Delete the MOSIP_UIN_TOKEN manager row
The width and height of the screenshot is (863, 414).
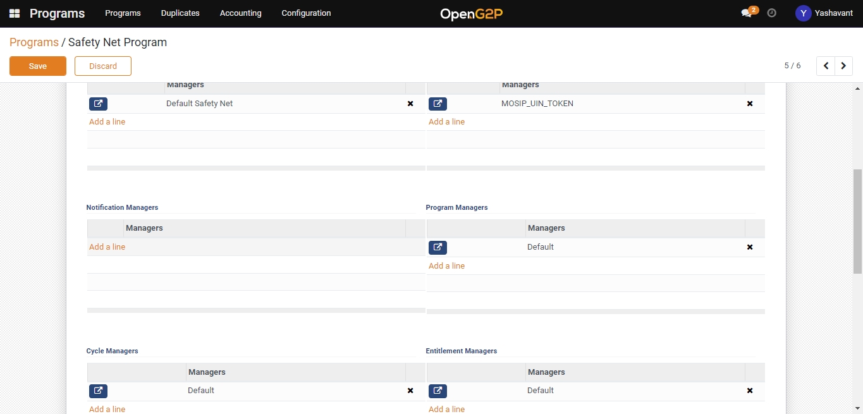click(x=750, y=104)
